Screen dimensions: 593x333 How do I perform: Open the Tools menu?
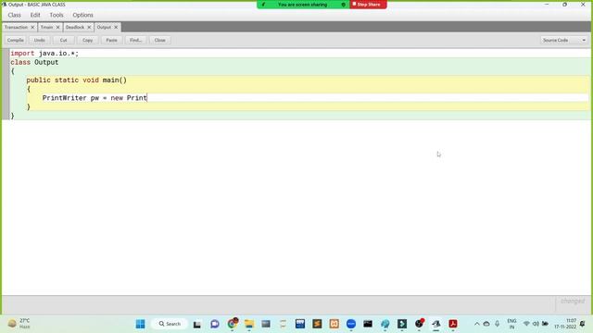(x=57, y=15)
